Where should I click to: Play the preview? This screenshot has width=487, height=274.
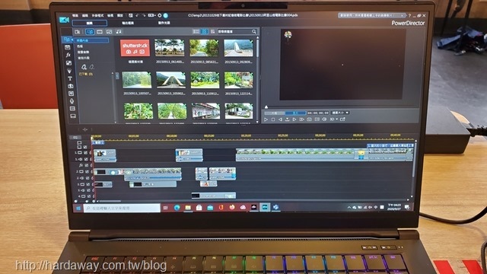[x=266, y=119]
